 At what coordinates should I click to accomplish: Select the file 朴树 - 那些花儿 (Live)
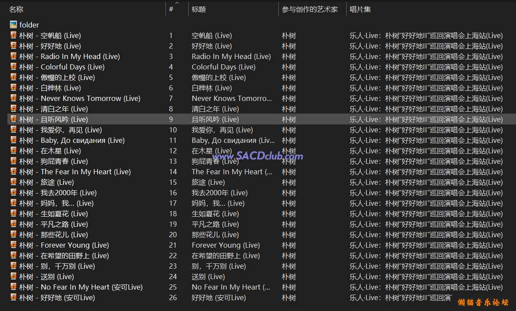tap(53, 235)
